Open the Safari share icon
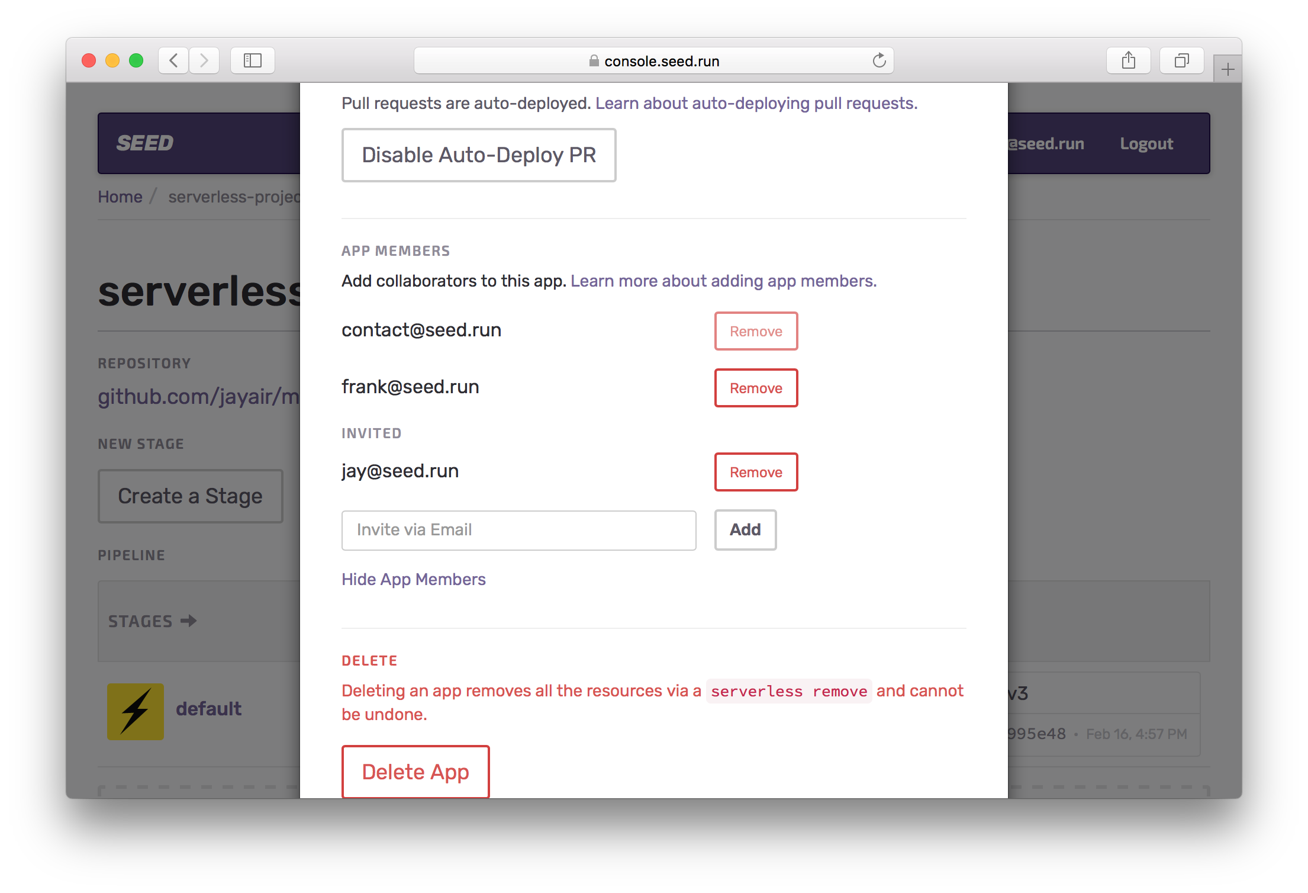Screen dimensions: 1308x893 [1128, 60]
